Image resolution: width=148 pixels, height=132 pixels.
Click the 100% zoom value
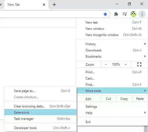point(116,64)
